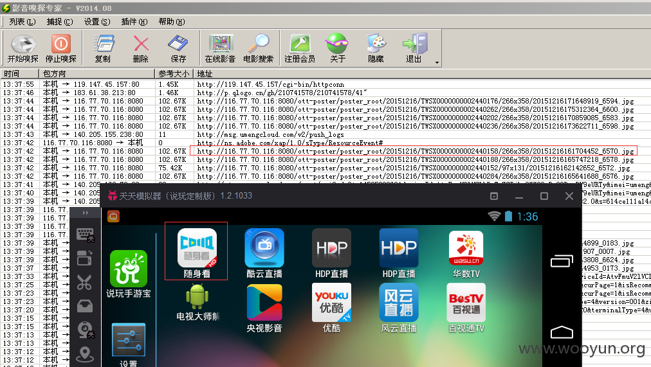Launch 酷云直播 app in emulator
This screenshot has width=651, height=367.
[264, 253]
